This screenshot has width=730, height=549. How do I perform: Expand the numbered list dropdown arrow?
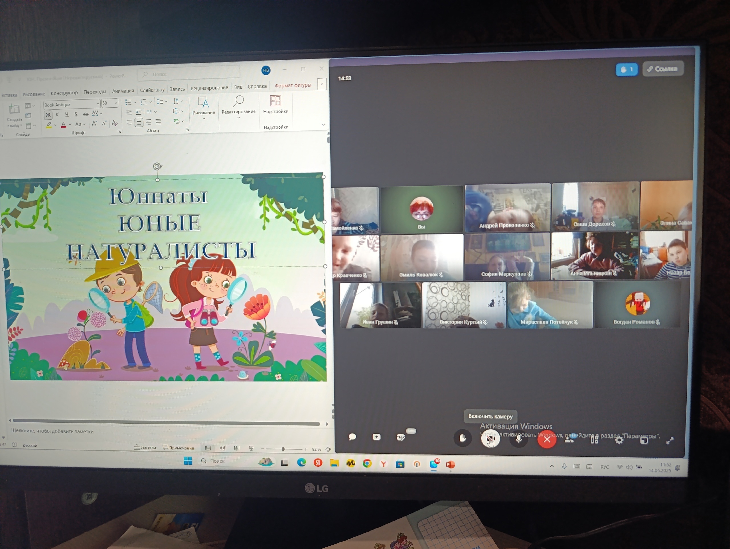click(151, 102)
